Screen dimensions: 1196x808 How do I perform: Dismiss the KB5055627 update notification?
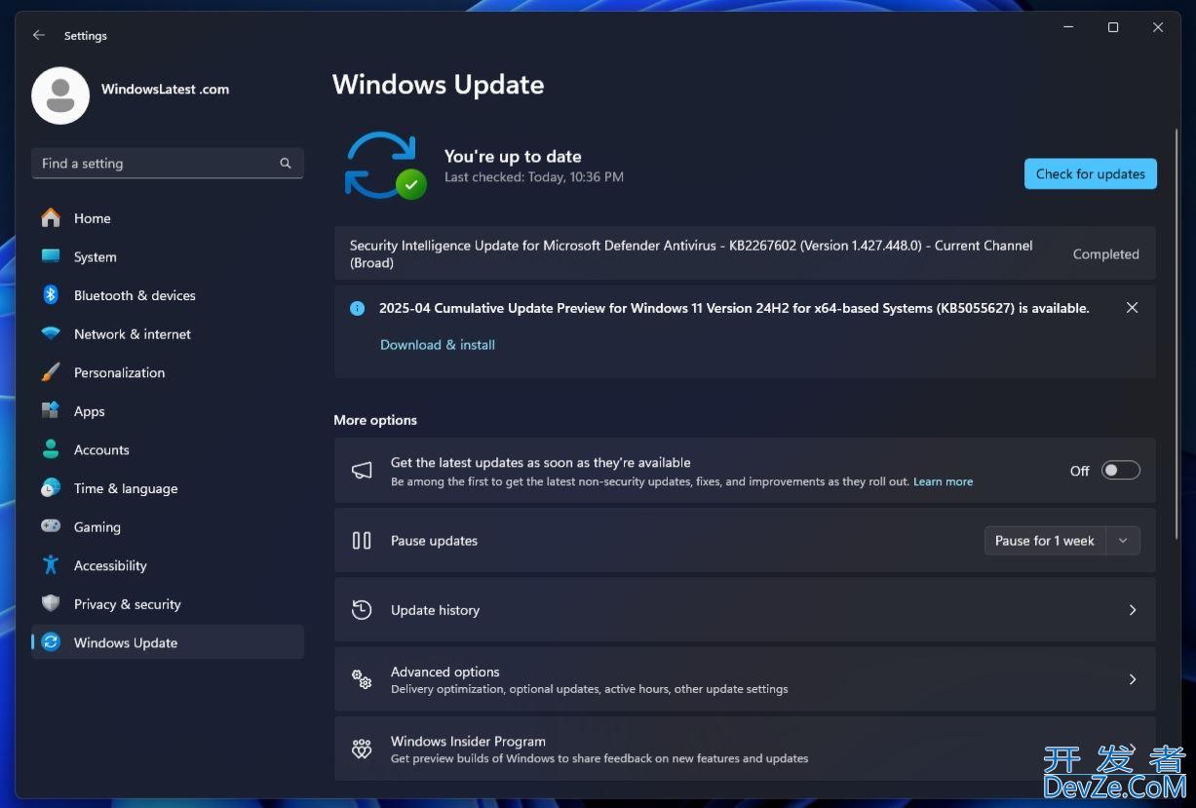pyautogui.click(x=1132, y=308)
